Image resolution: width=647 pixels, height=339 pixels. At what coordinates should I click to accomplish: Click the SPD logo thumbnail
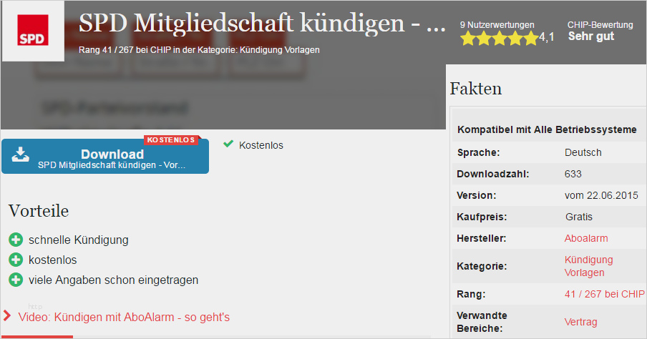[x=33, y=31]
